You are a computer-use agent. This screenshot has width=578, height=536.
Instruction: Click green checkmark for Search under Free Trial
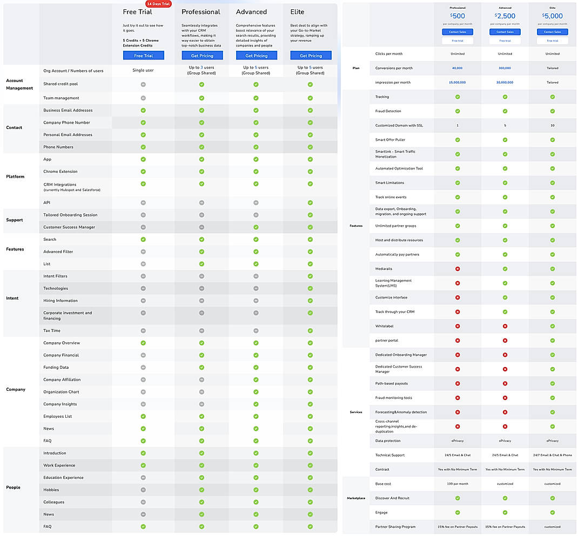coord(143,239)
